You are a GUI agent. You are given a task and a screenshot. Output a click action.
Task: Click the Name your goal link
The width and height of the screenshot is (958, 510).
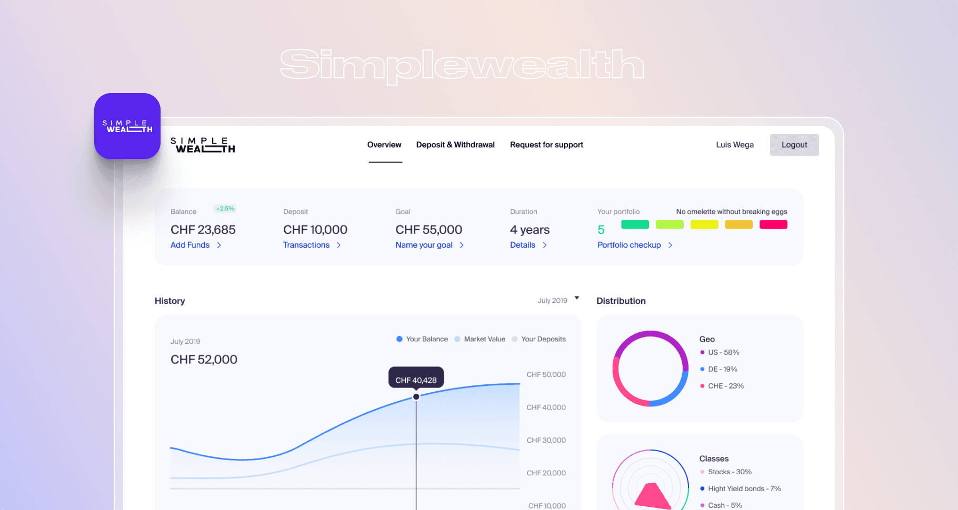424,245
